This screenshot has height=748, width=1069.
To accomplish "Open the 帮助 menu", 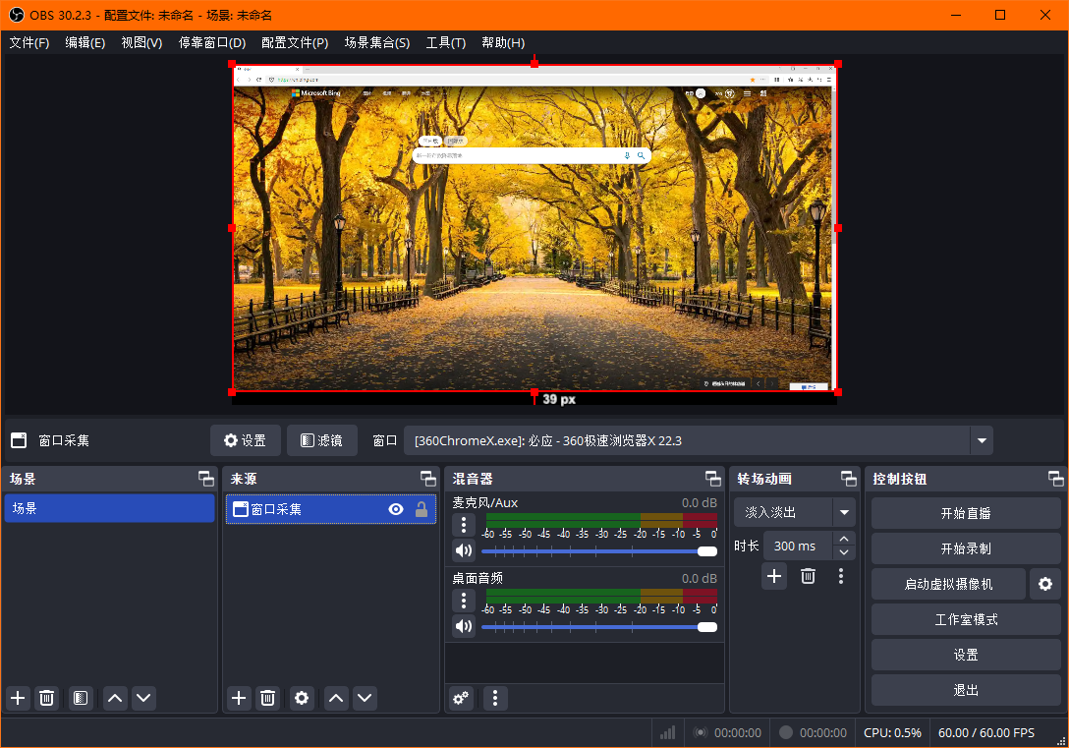I will [502, 42].
